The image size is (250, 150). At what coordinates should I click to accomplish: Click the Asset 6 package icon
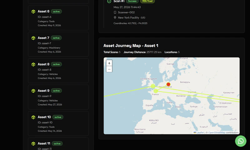(x=33, y=12)
